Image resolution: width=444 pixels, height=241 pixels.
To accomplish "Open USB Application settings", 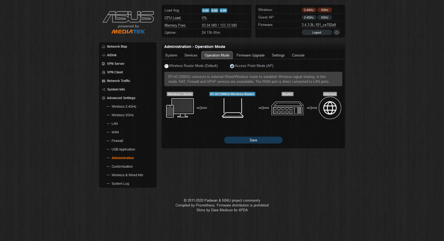I will (123, 149).
